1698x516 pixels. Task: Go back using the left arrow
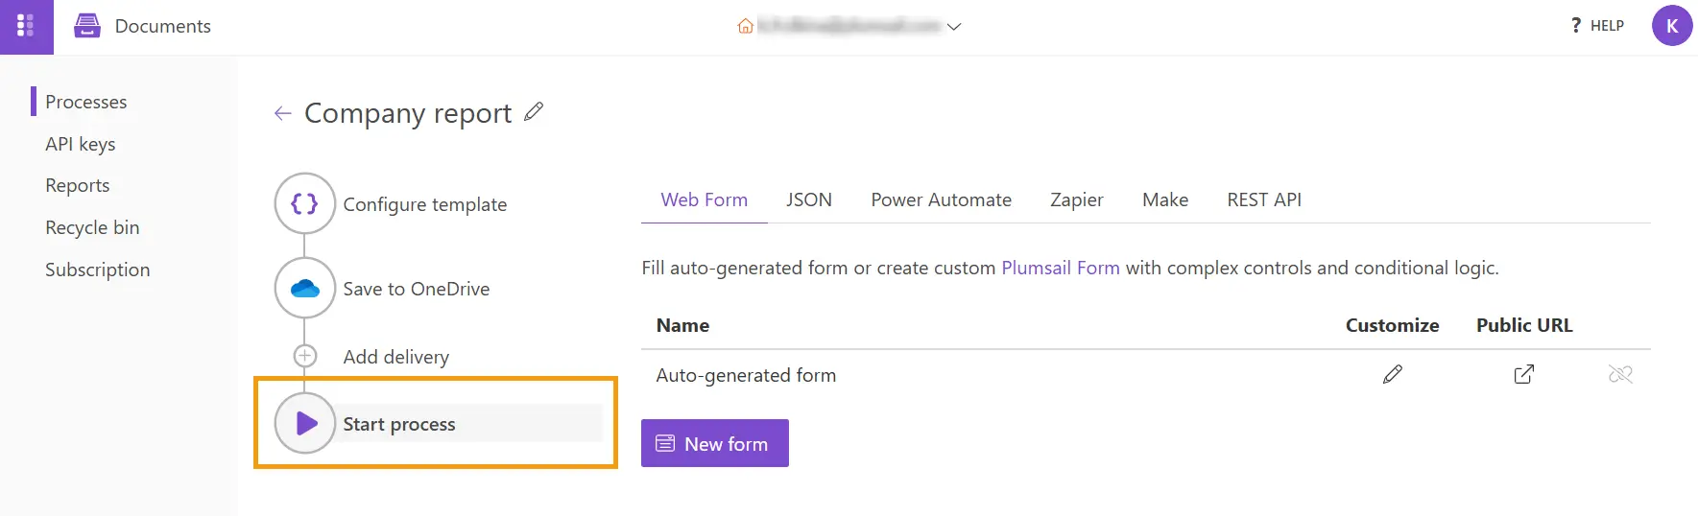(x=282, y=113)
